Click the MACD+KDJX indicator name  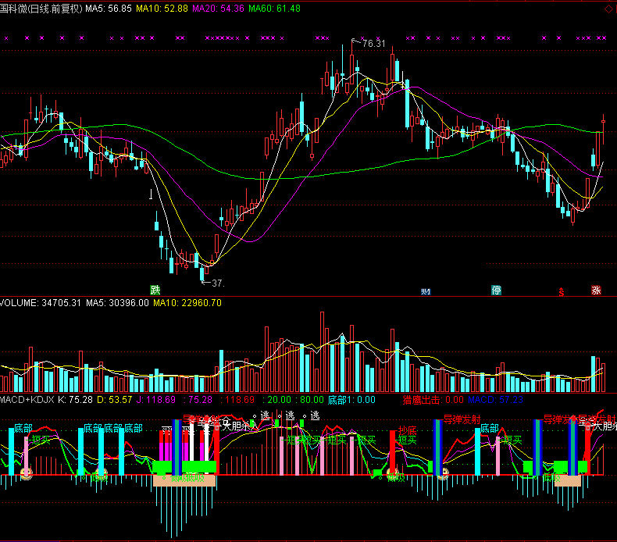(x=27, y=400)
